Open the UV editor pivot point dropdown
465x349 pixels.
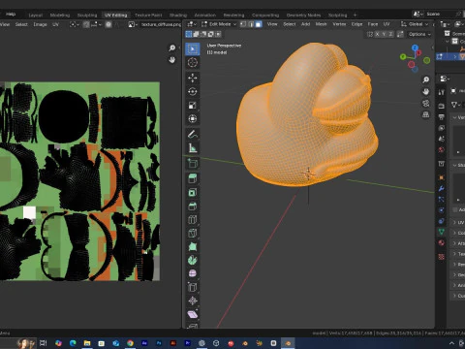[x=75, y=24]
